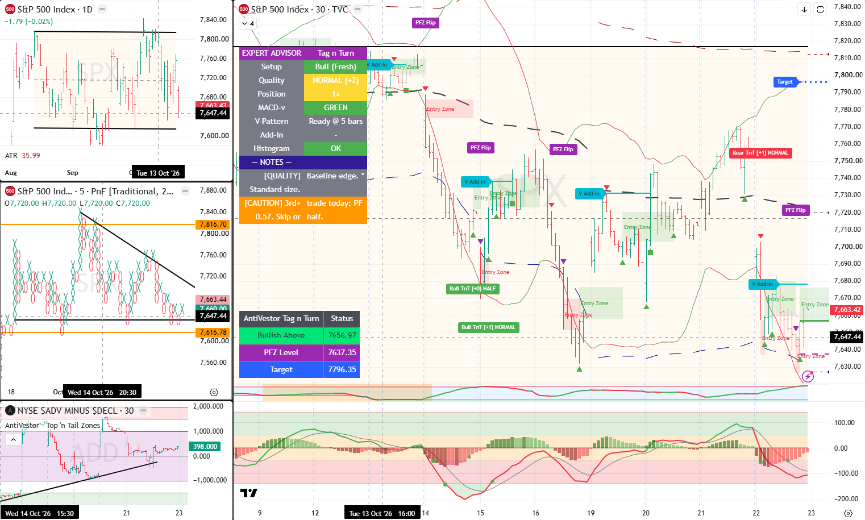Image resolution: width=865 pixels, height=520 pixels.
Task: Click the lightning bolt icon on main chart
Action: 808,376
